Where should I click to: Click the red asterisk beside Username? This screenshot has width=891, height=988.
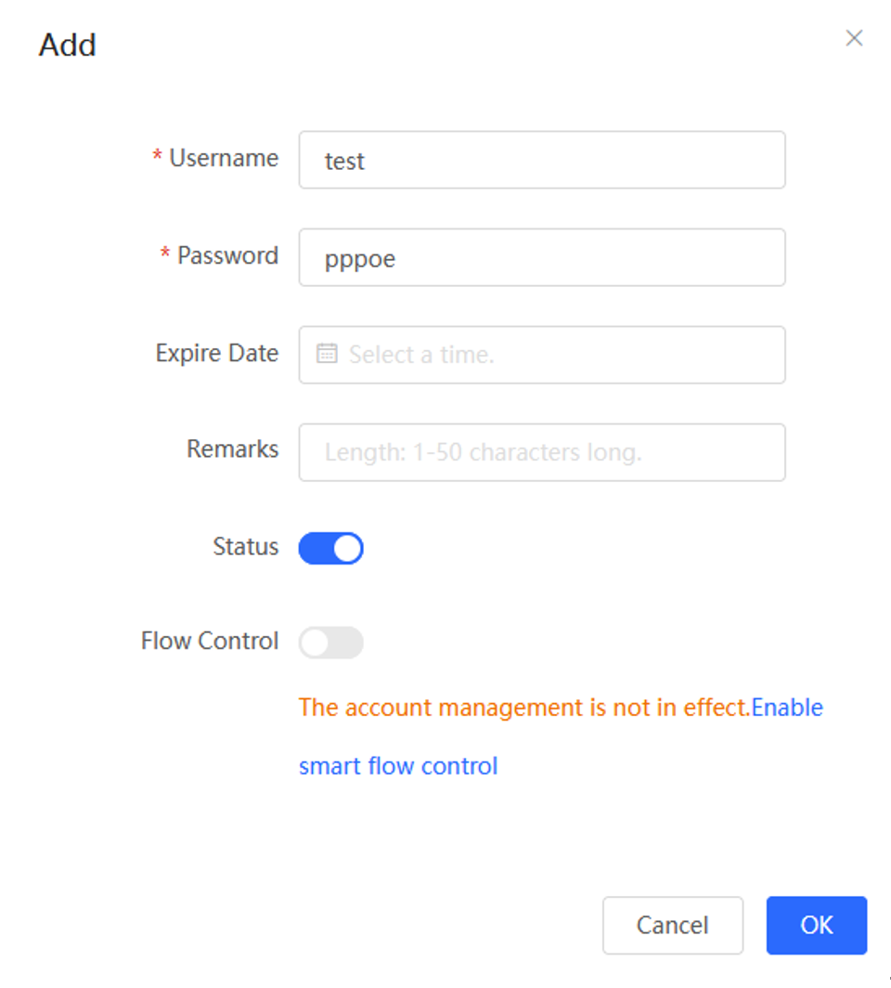click(158, 155)
